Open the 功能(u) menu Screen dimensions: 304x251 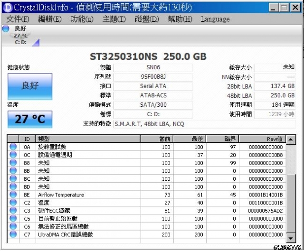[82, 19]
